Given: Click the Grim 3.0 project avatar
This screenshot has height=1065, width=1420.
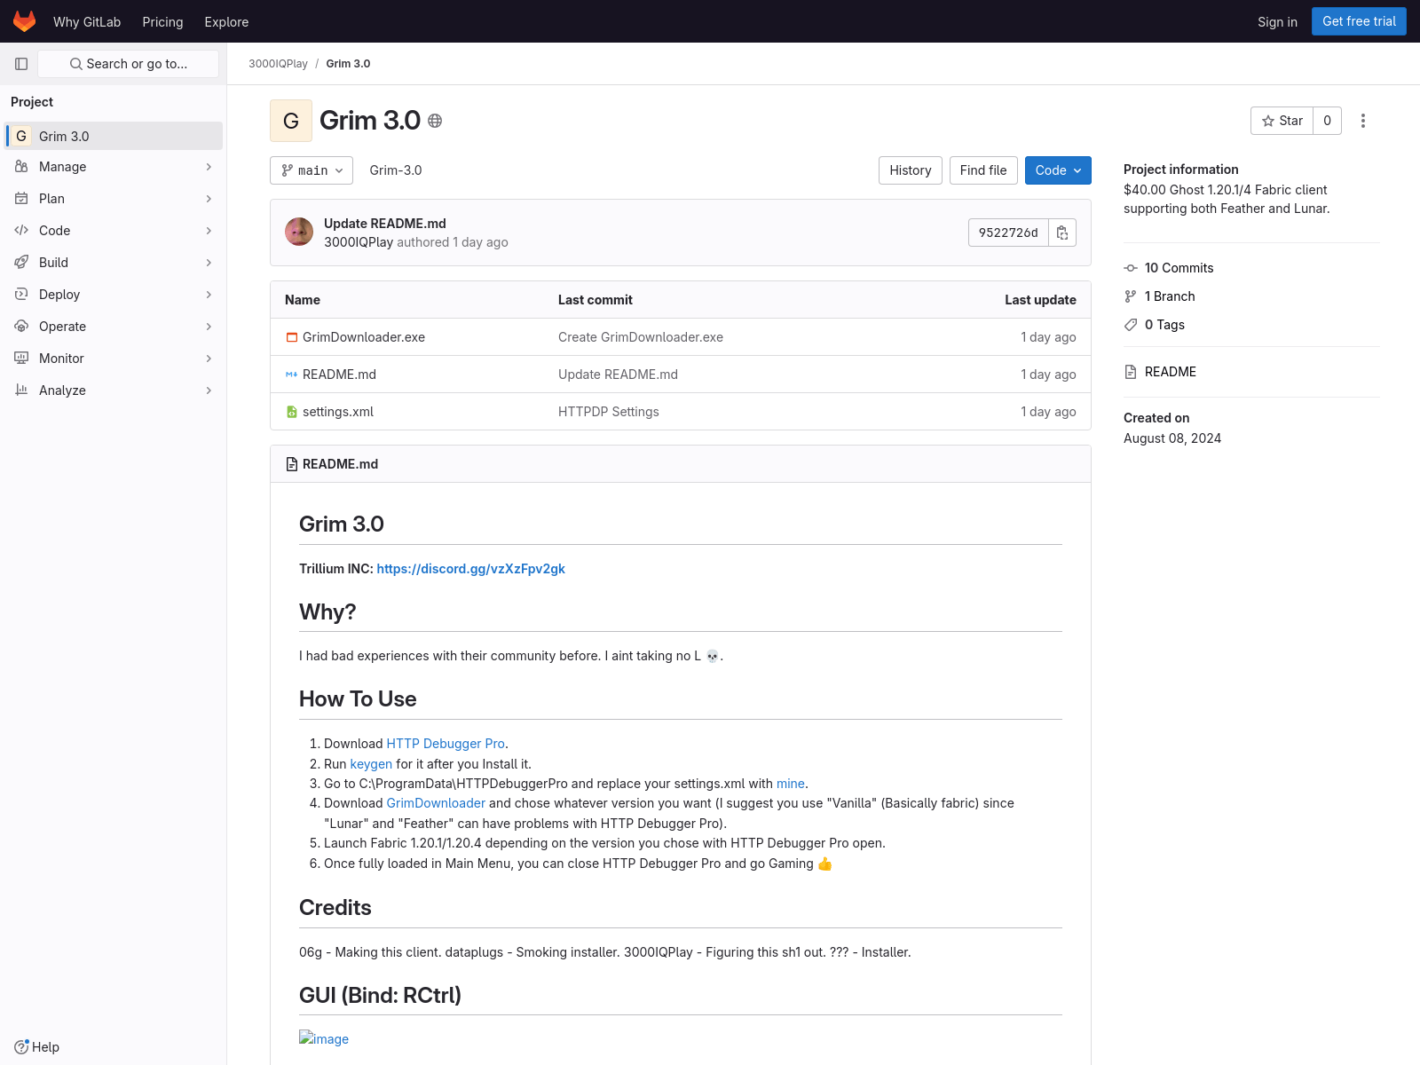Looking at the screenshot, I should 291,121.
